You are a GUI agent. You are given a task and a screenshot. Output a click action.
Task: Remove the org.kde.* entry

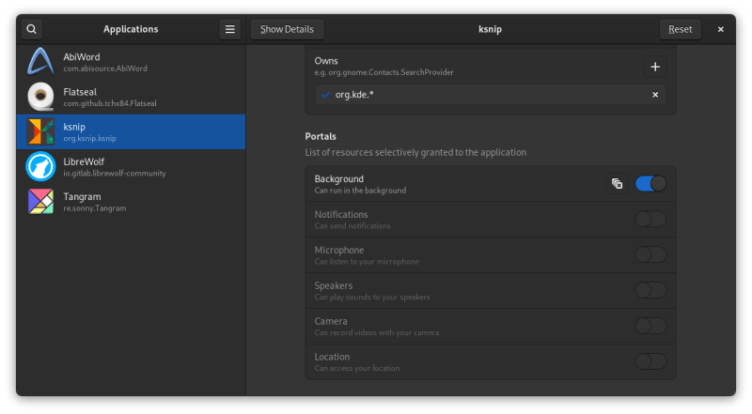click(x=655, y=95)
